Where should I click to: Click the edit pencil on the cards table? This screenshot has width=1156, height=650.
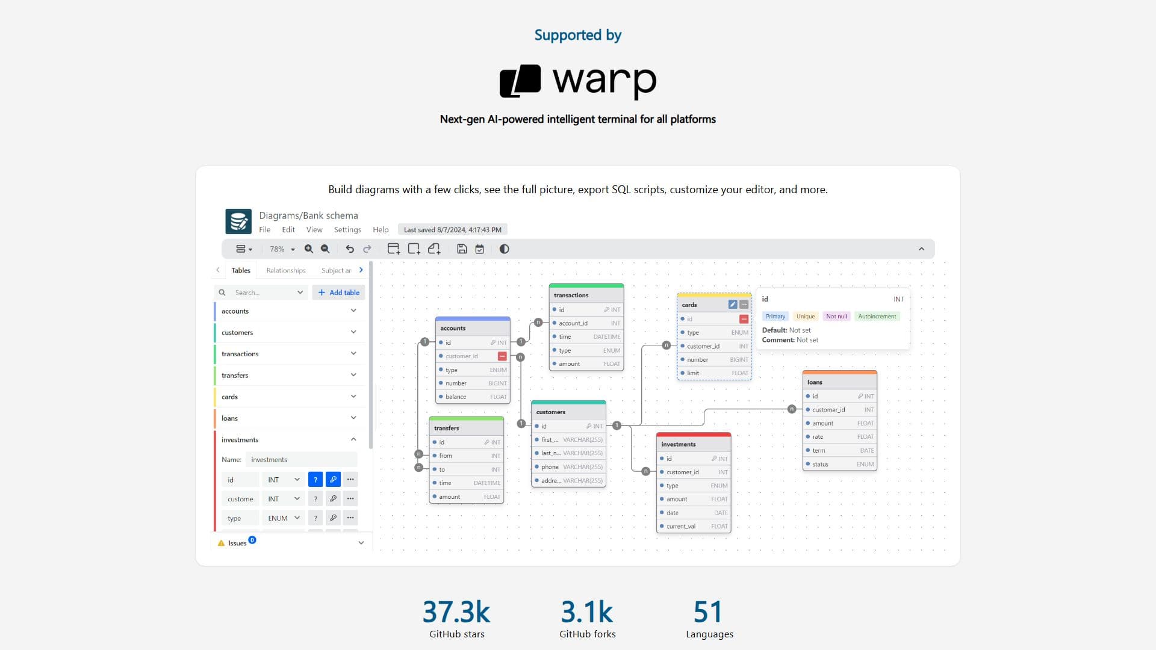tap(733, 305)
